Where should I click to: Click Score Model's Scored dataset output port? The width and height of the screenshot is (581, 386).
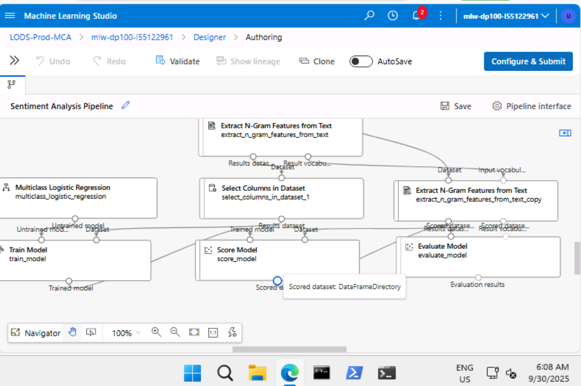(x=277, y=280)
